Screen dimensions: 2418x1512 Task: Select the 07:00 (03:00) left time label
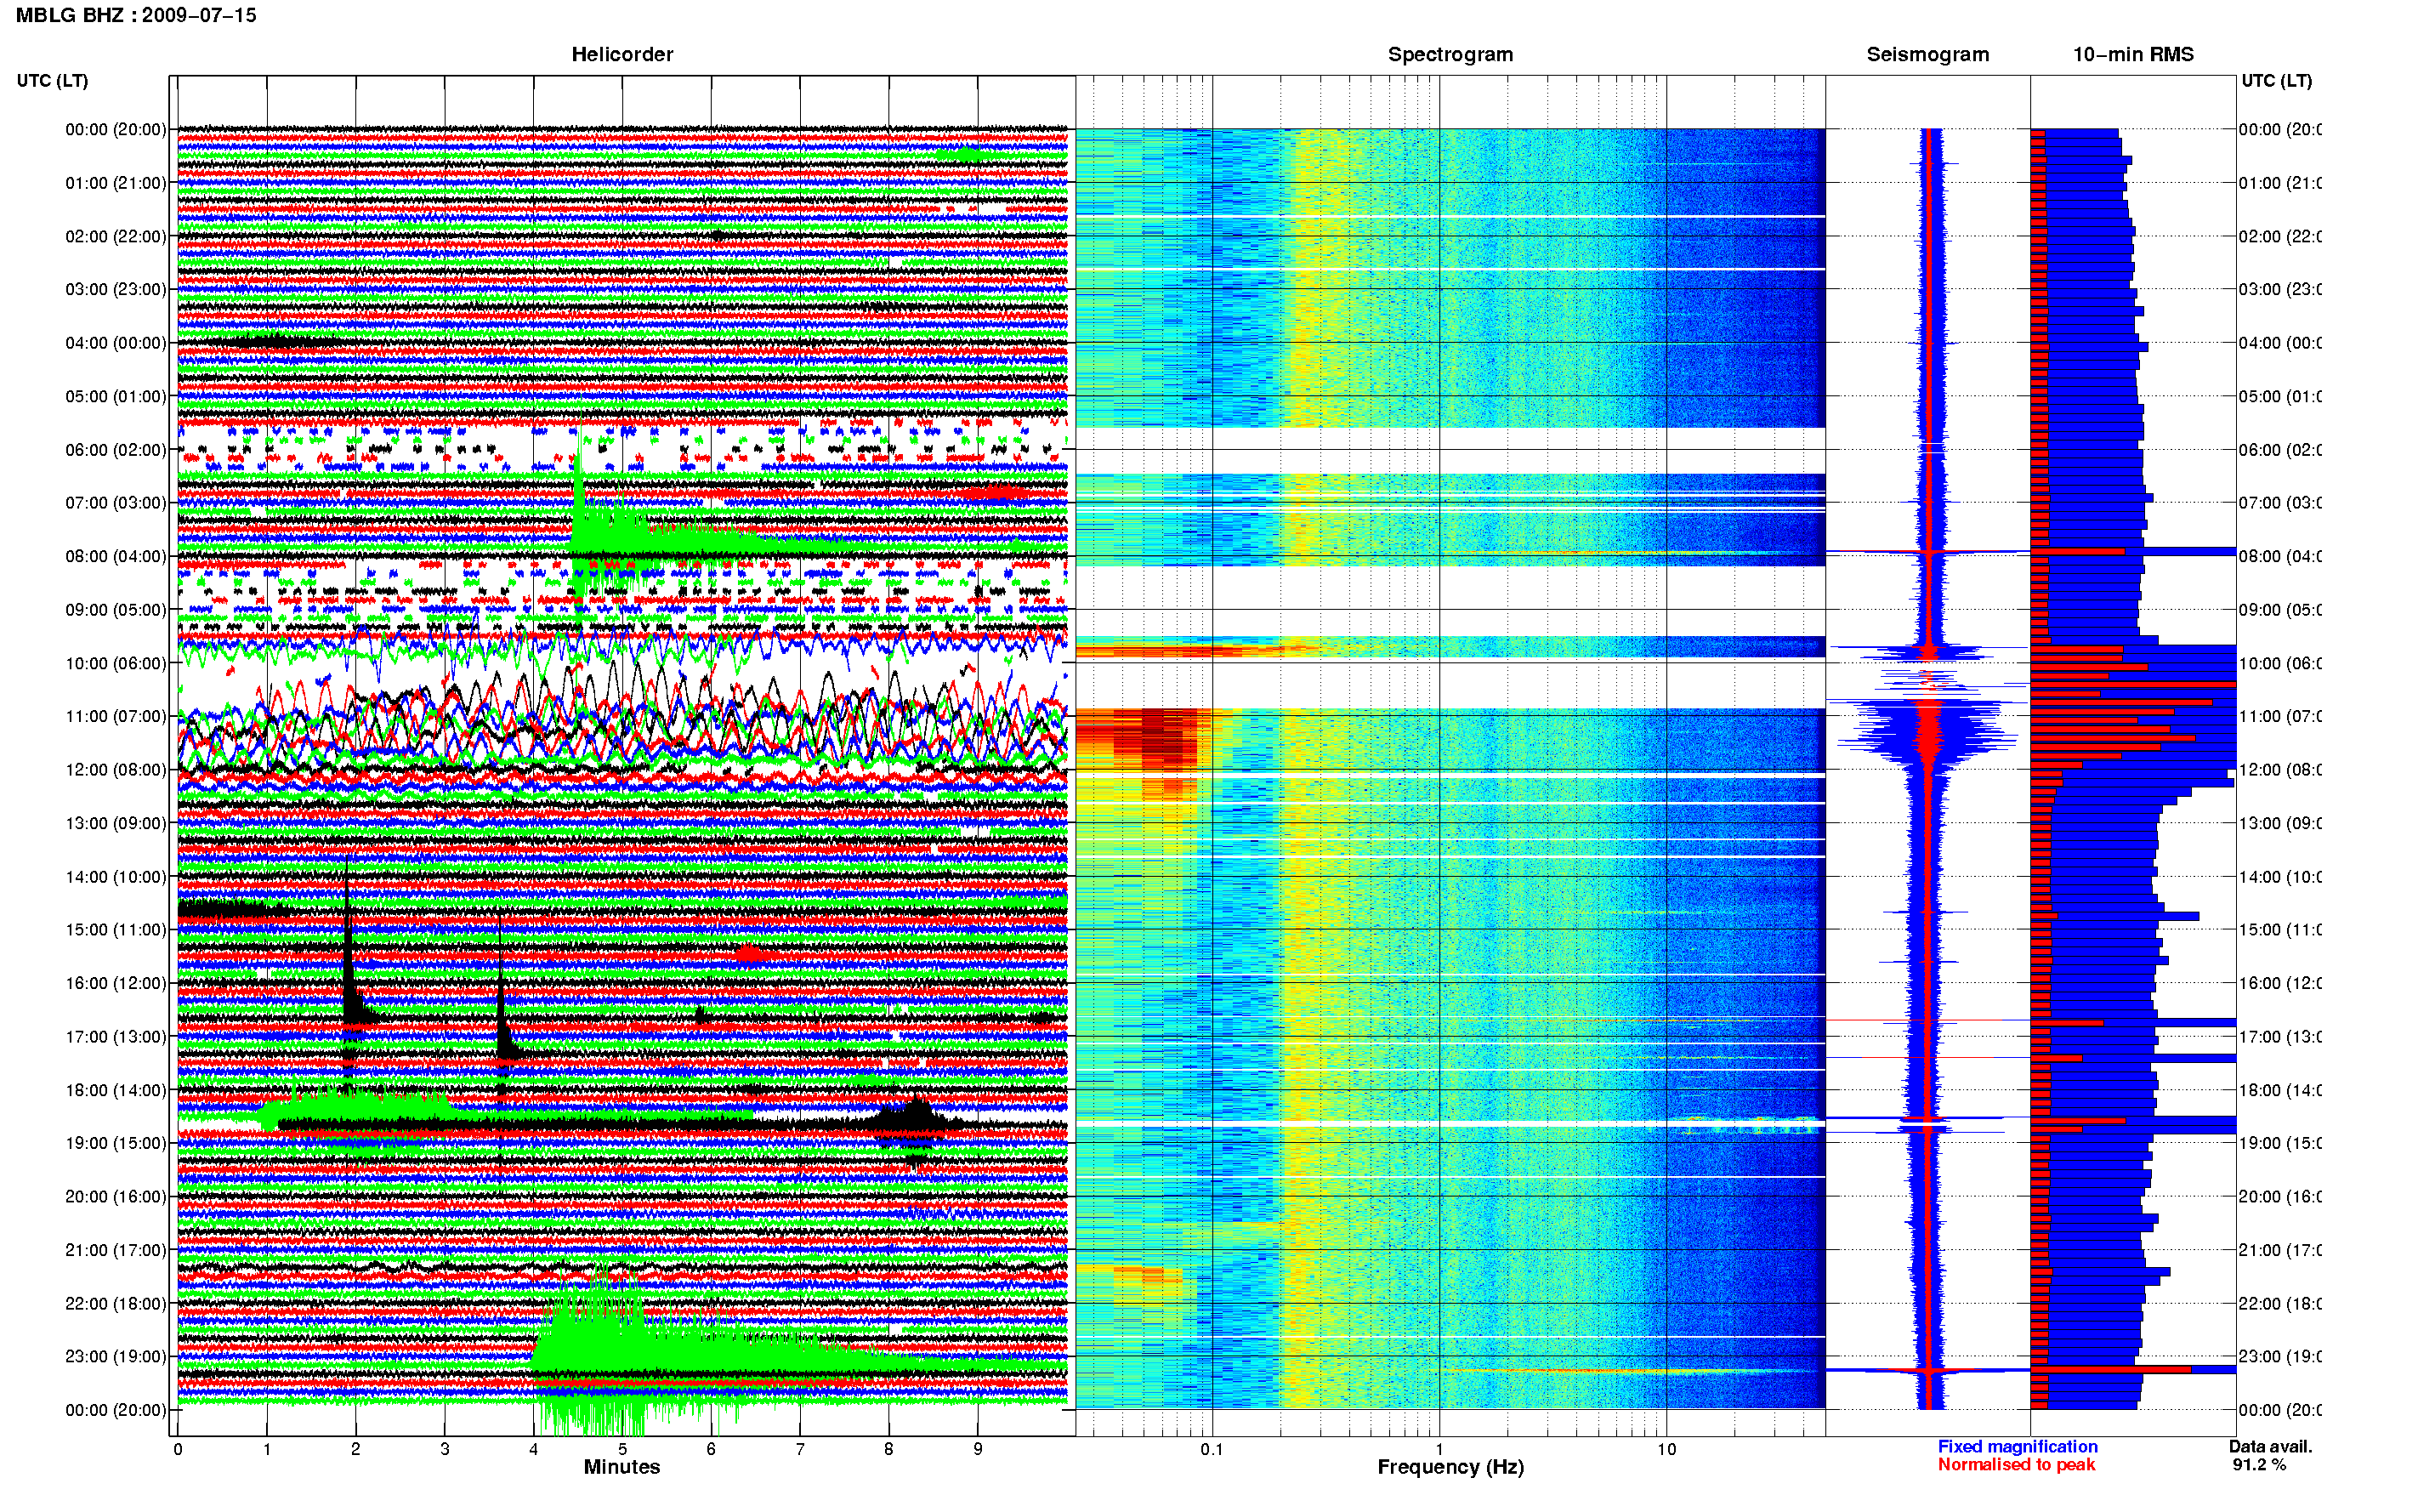[115, 502]
